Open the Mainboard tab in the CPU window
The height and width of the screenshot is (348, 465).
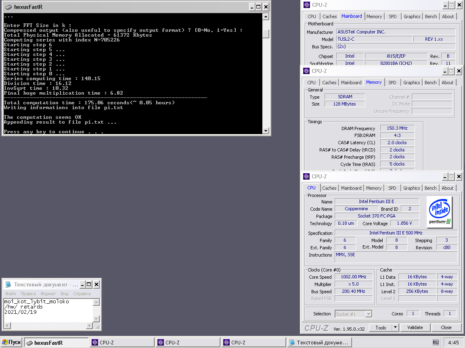(351, 188)
